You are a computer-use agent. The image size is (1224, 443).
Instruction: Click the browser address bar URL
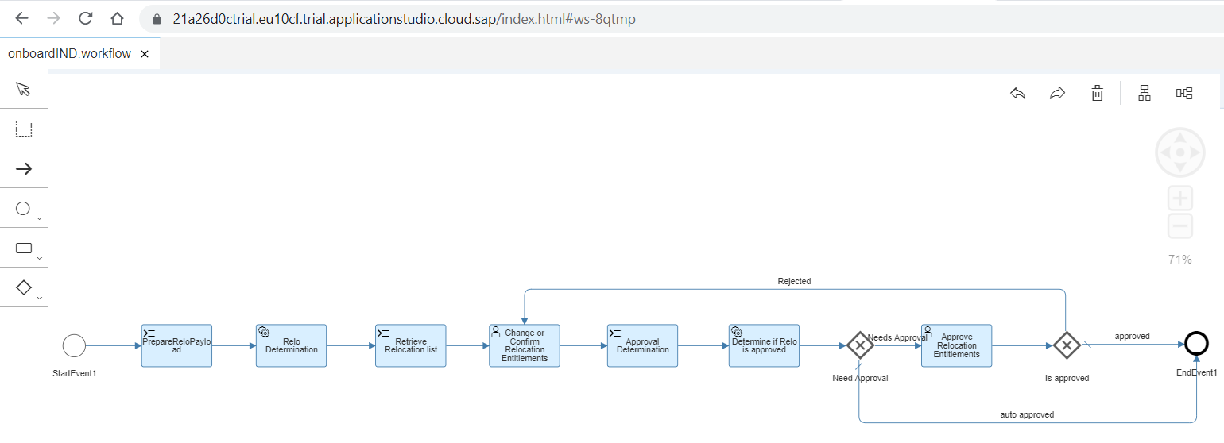(x=404, y=18)
